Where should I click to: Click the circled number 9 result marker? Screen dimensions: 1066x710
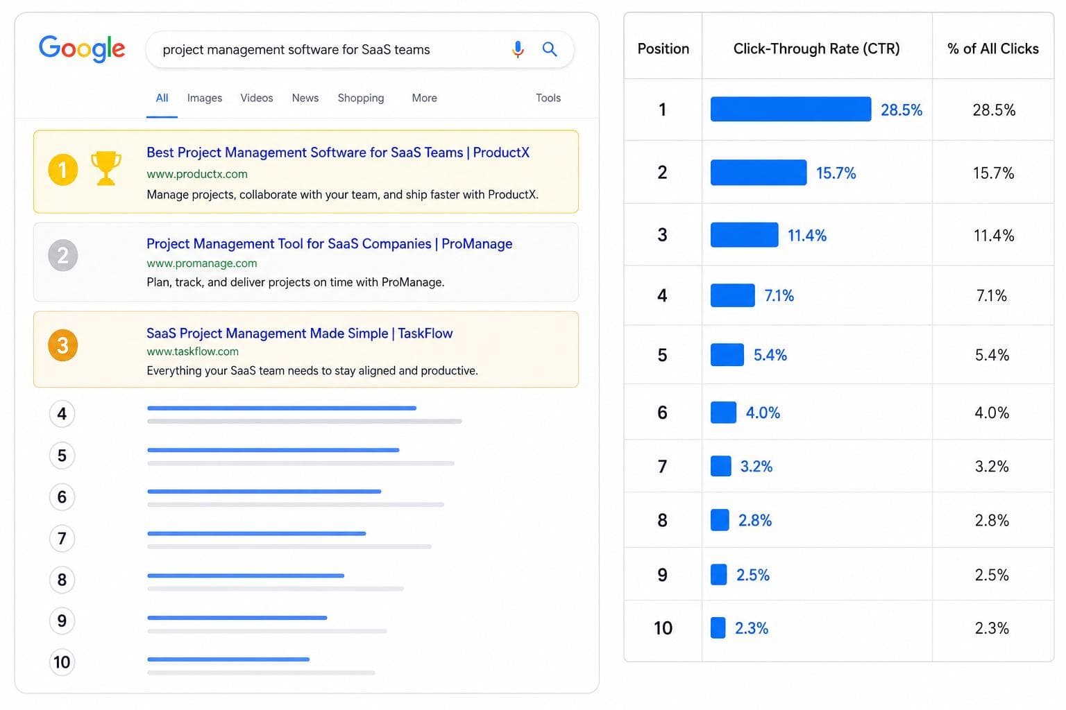(x=62, y=621)
